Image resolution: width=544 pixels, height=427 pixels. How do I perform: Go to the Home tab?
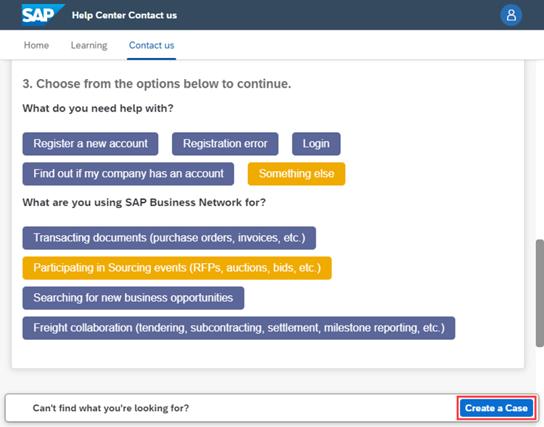[x=36, y=45]
